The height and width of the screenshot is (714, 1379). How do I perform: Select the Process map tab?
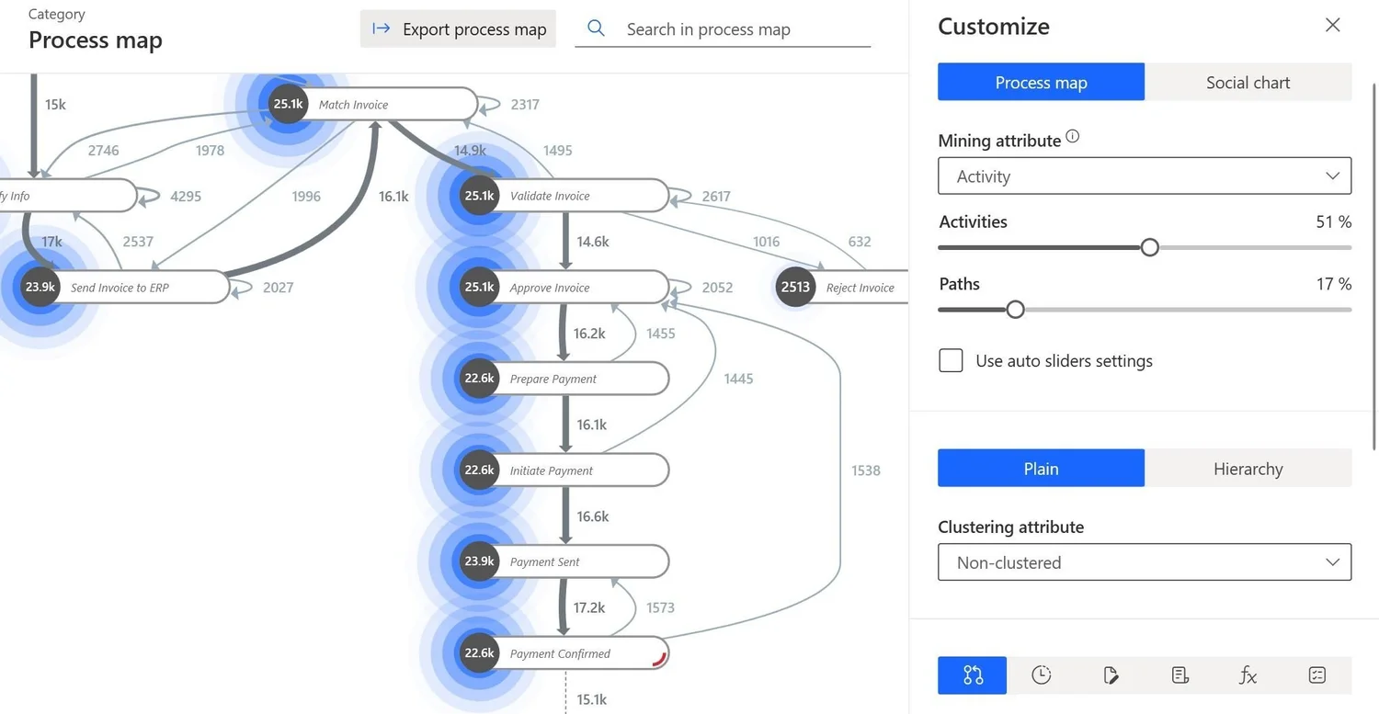click(1041, 82)
